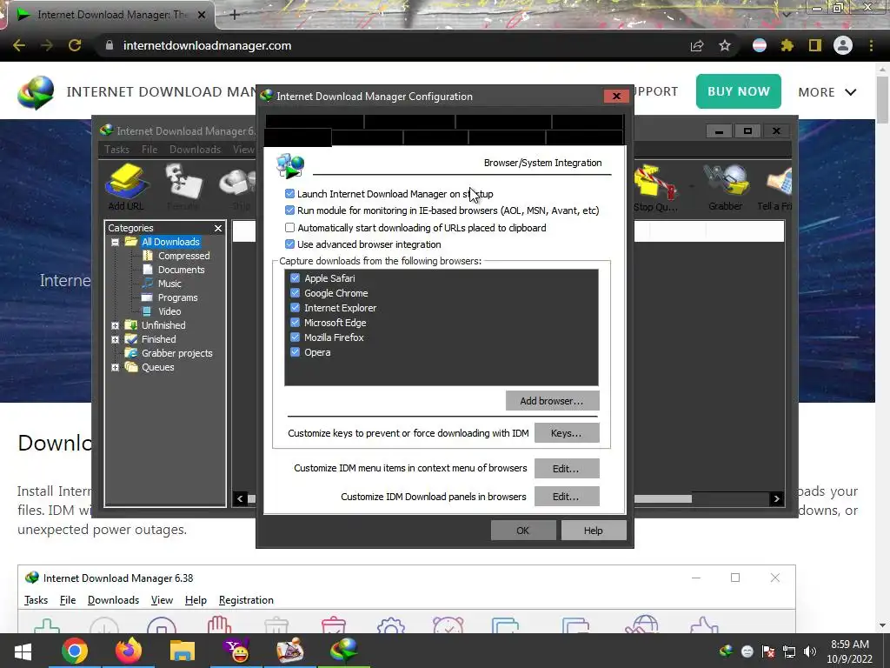Toggle the Opera capture checkbox
This screenshot has height=668, width=890.
[296, 352]
